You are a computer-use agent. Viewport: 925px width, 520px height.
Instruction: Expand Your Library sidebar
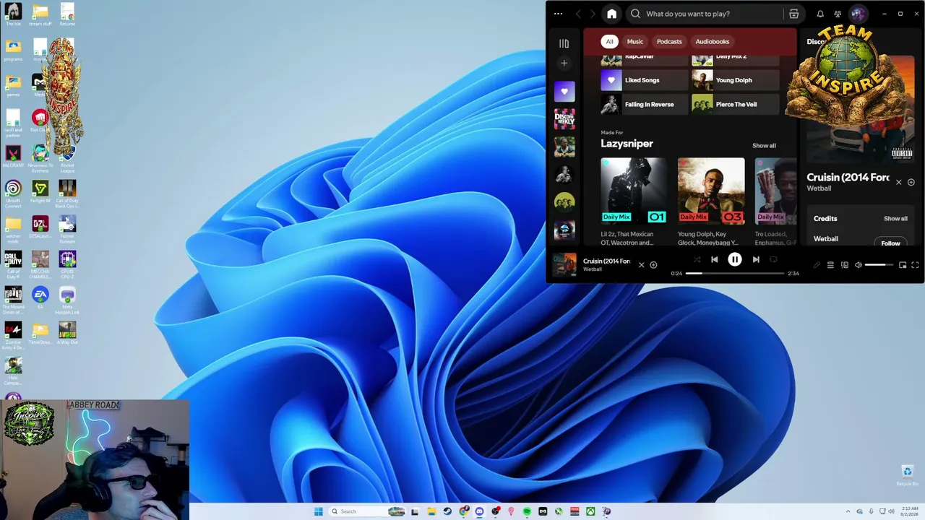[564, 43]
